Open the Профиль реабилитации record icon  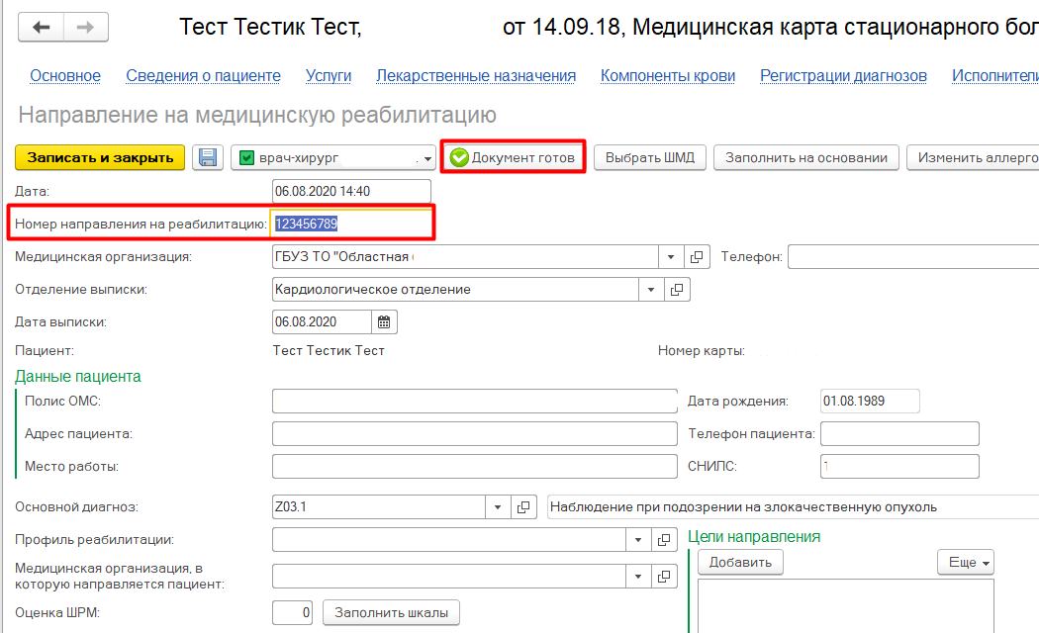[x=666, y=540]
